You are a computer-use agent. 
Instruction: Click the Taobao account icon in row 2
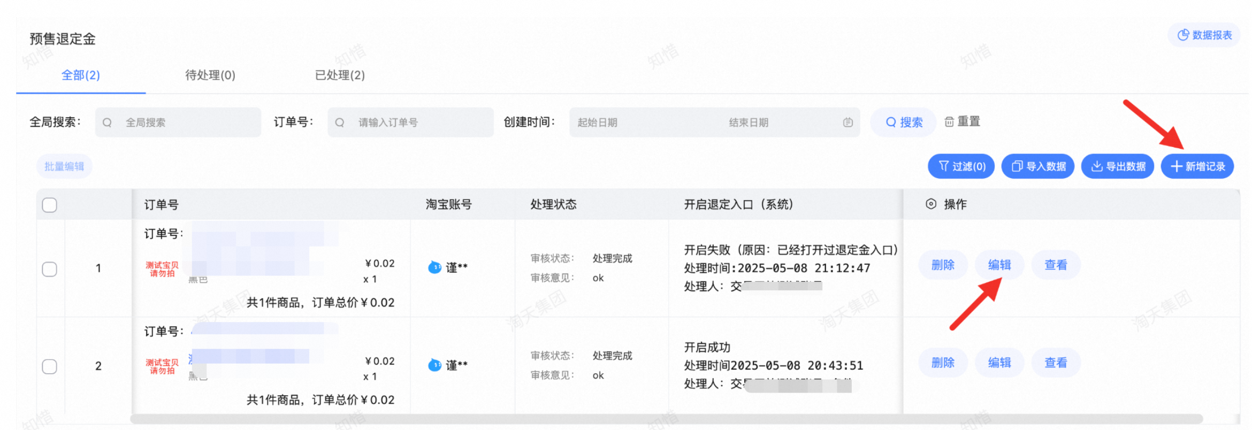point(435,365)
